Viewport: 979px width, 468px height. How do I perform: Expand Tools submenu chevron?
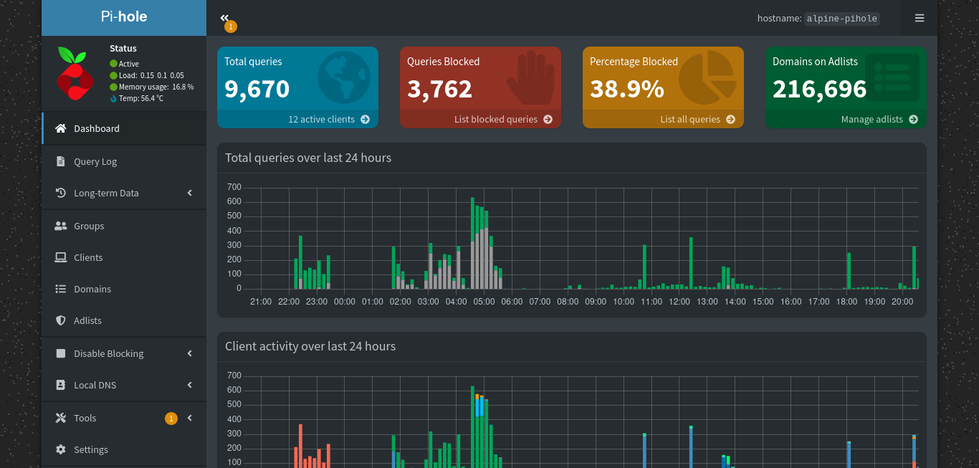190,418
